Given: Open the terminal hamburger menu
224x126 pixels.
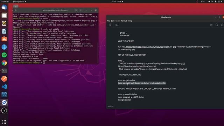Looking at the screenshot, I should (x=81, y=10).
